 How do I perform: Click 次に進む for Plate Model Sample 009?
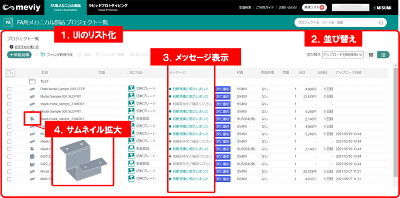click(x=223, y=89)
